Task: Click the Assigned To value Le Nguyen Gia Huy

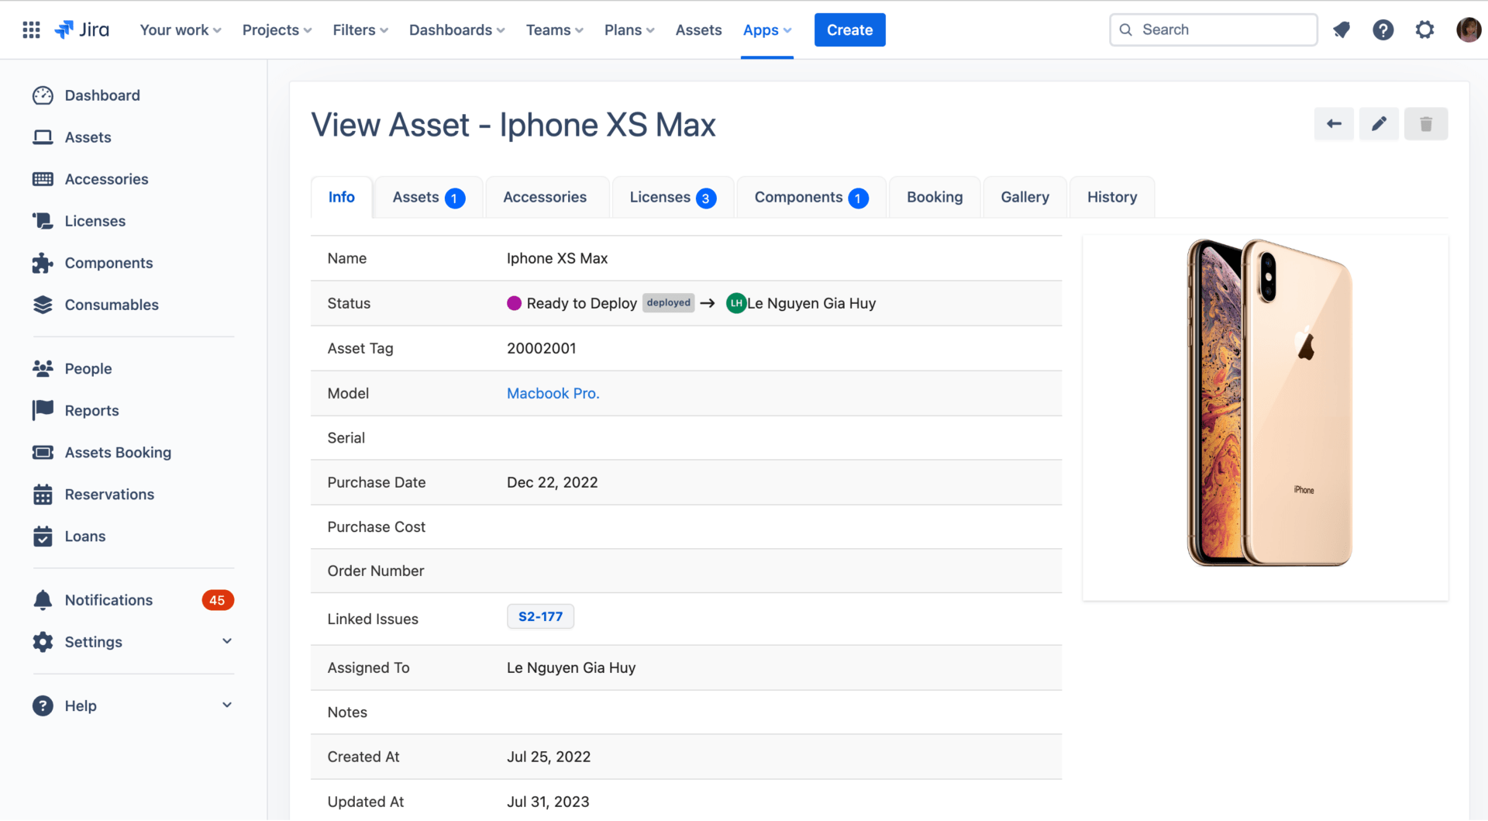Action: [571, 667]
